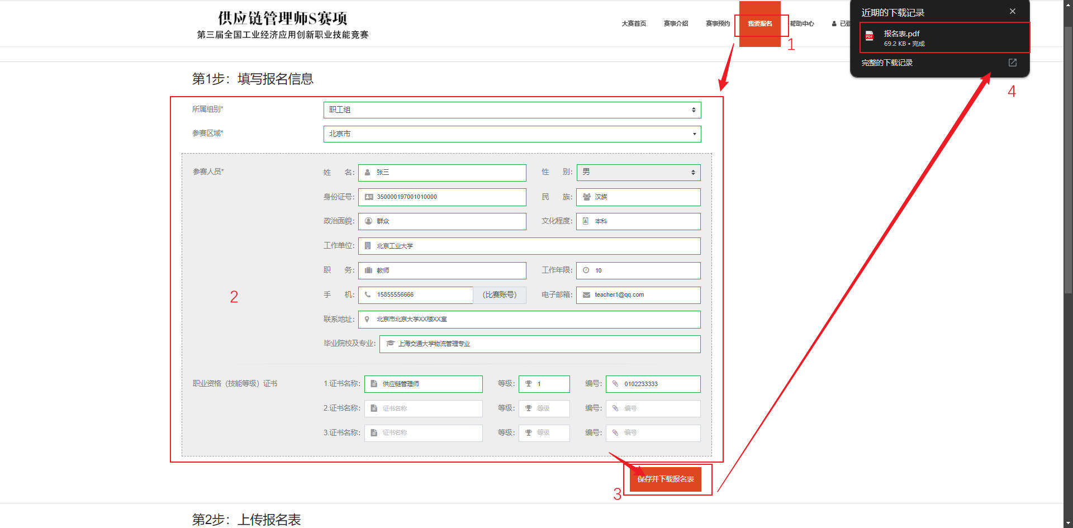Click the group icon in 民族 field
Viewport: 1073px width, 528px height.
[x=587, y=197]
